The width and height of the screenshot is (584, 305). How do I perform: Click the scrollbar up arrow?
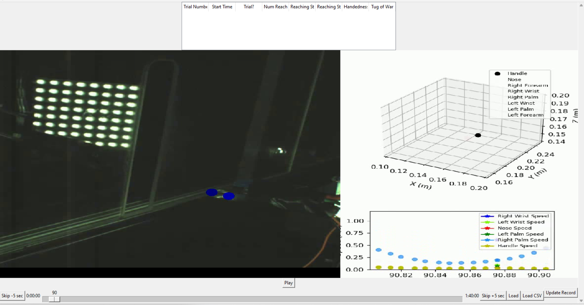(x=581, y=5)
